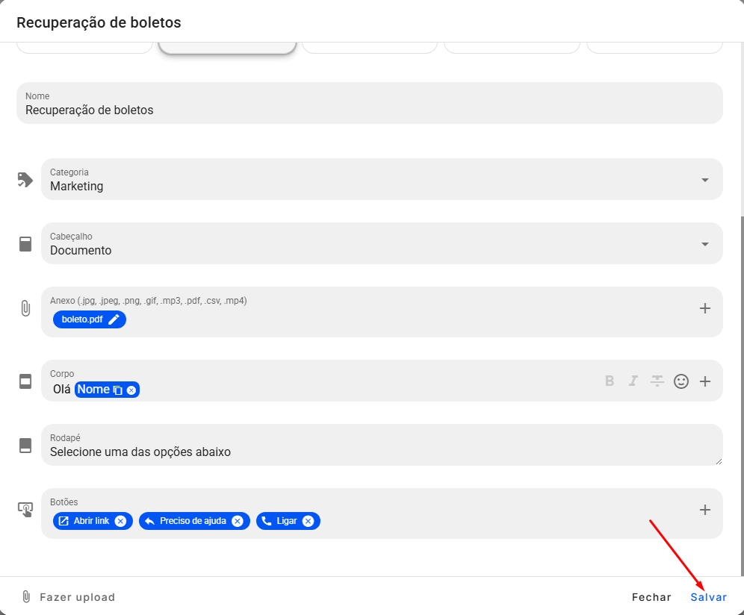Click the Salvar button
This screenshot has width=744, height=615.
708,597
